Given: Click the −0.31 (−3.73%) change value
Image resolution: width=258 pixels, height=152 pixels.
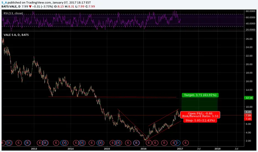Looking at the screenshot, I should (43, 7).
